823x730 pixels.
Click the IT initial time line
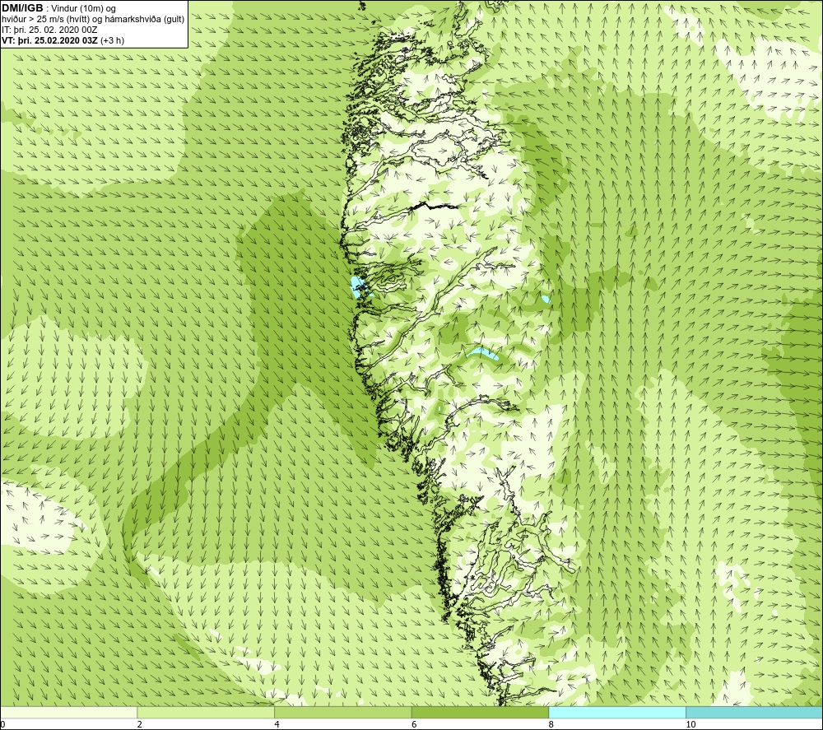[x=49, y=30]
